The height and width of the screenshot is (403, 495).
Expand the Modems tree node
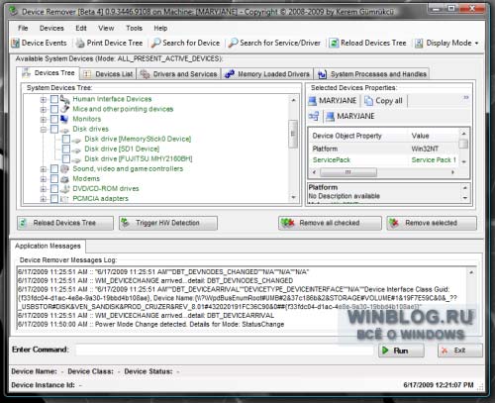point(44,179)
